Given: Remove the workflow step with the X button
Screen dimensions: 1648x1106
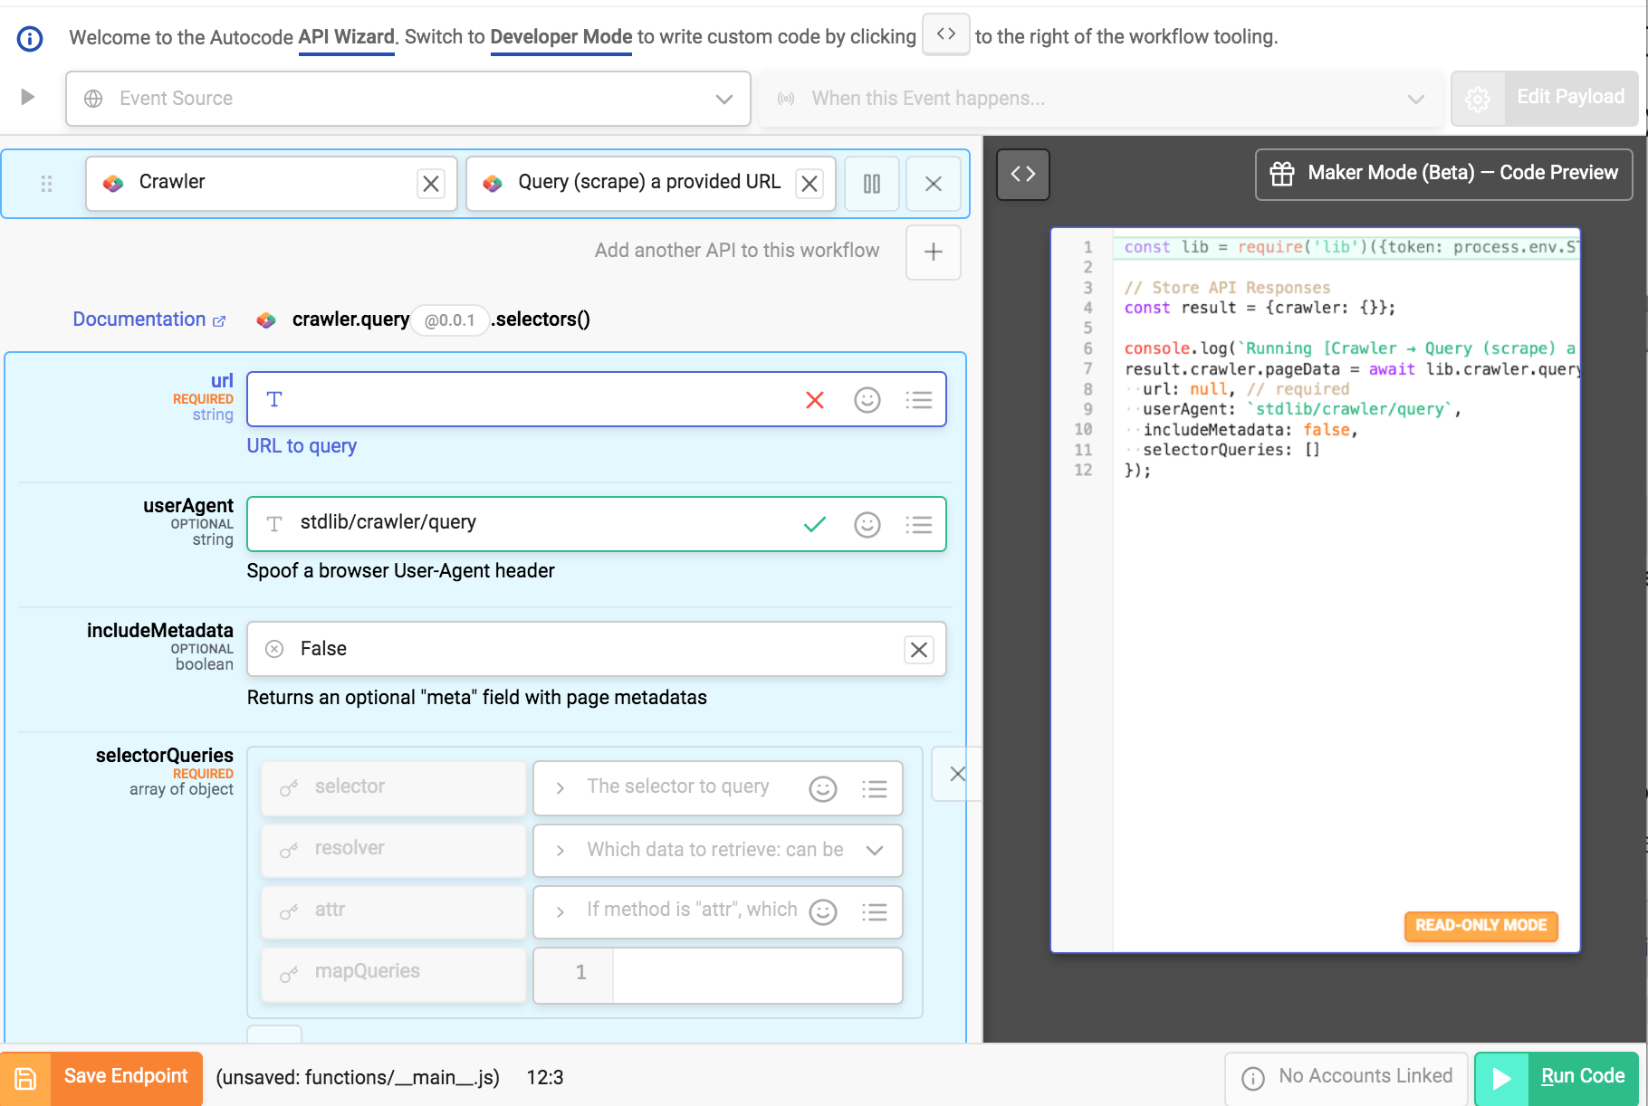Looking at the screenshot, I should pyautogui.click(x=934, y=184).
